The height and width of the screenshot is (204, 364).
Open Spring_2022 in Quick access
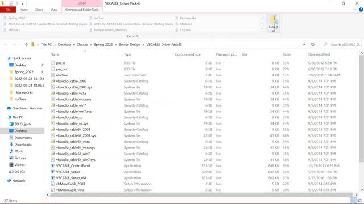[x=24, y=72]
